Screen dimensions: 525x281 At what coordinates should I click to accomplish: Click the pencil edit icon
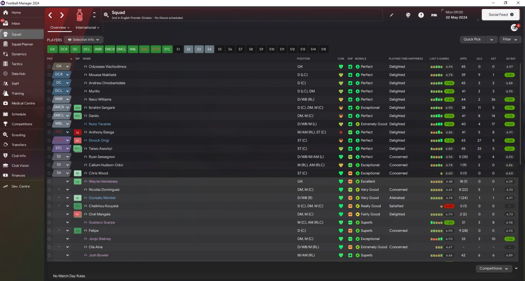coord(392,15)
